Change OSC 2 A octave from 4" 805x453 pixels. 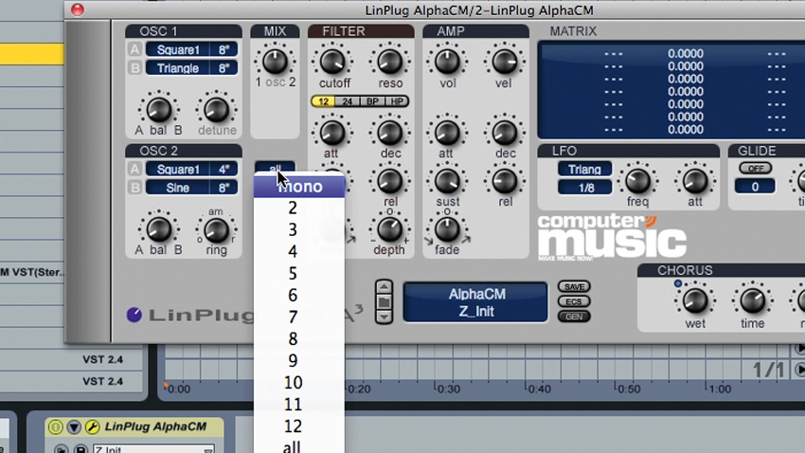click(x=224, y=169)
